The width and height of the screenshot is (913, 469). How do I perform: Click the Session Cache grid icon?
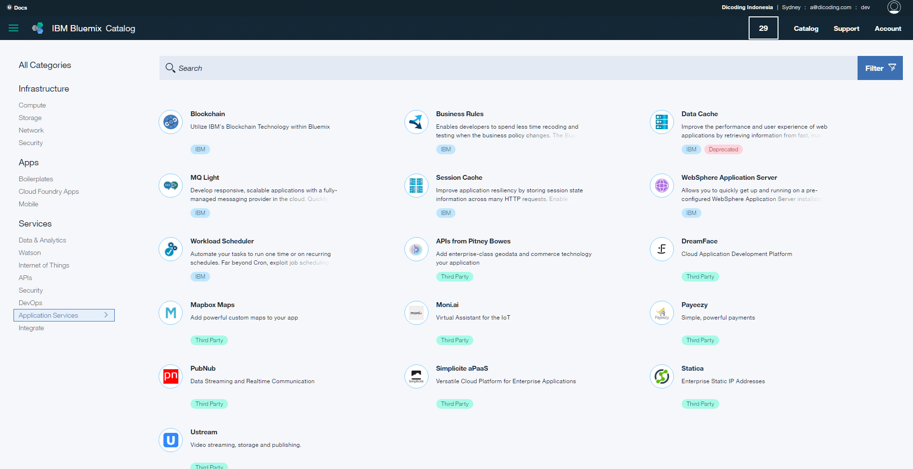tap(416, 186)
